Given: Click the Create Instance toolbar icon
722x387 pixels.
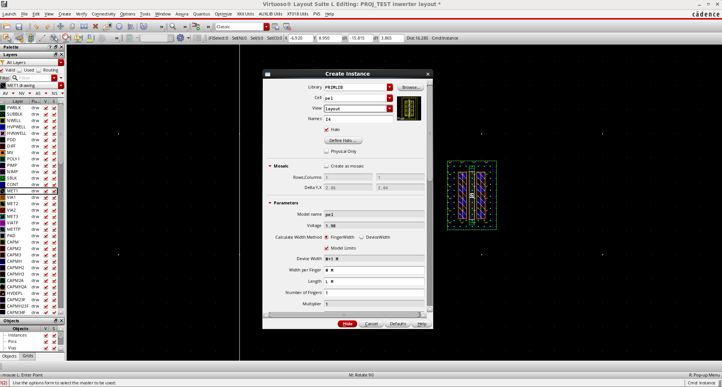Looking at the screenshot, I should pos(196,27).
